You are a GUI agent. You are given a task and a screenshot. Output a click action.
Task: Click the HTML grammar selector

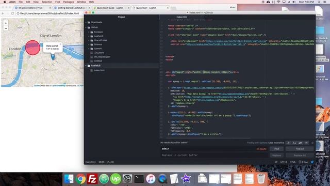point(292,162)
